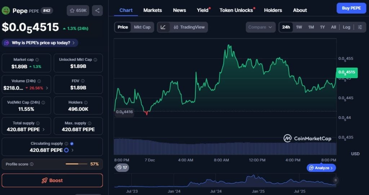Open the share icon button
This screenshot has height=195, width=369.
[97, 10]
